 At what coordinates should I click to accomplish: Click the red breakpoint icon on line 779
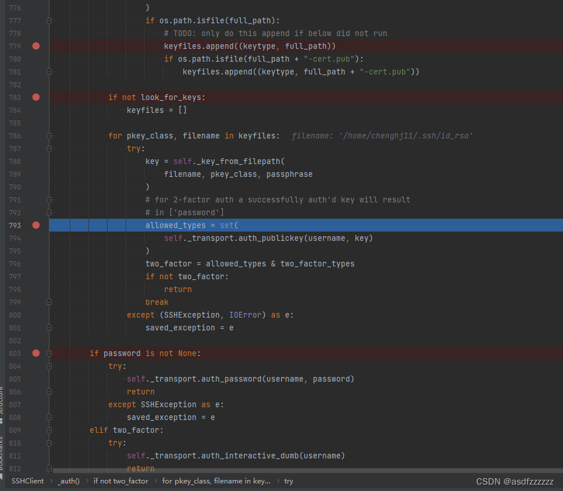tap(35, 46)
